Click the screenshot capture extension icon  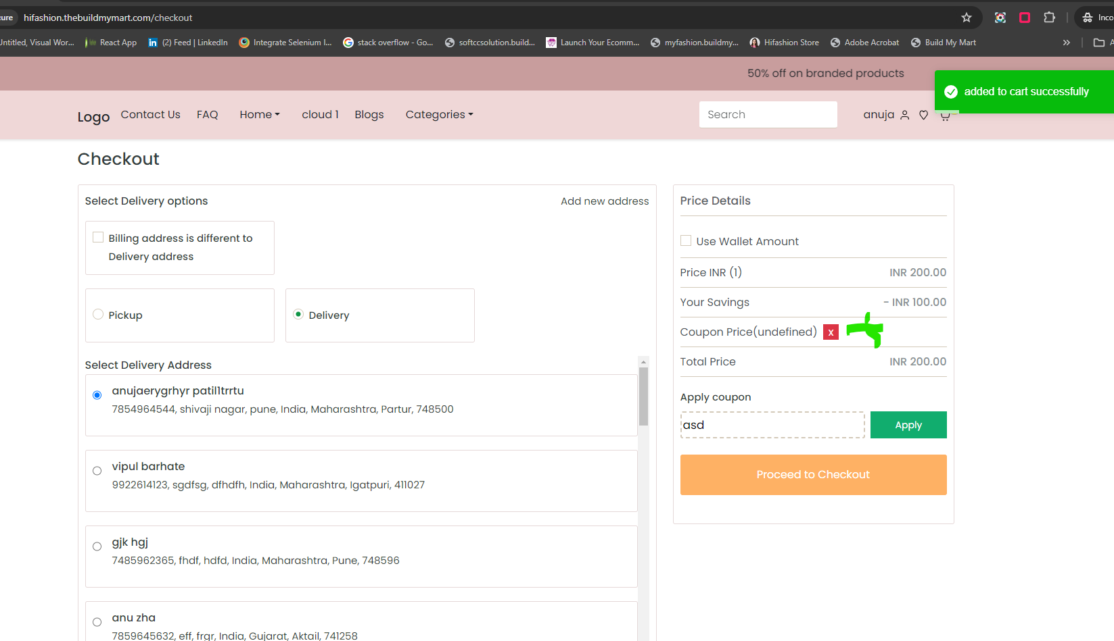(x=1000, y=18)
